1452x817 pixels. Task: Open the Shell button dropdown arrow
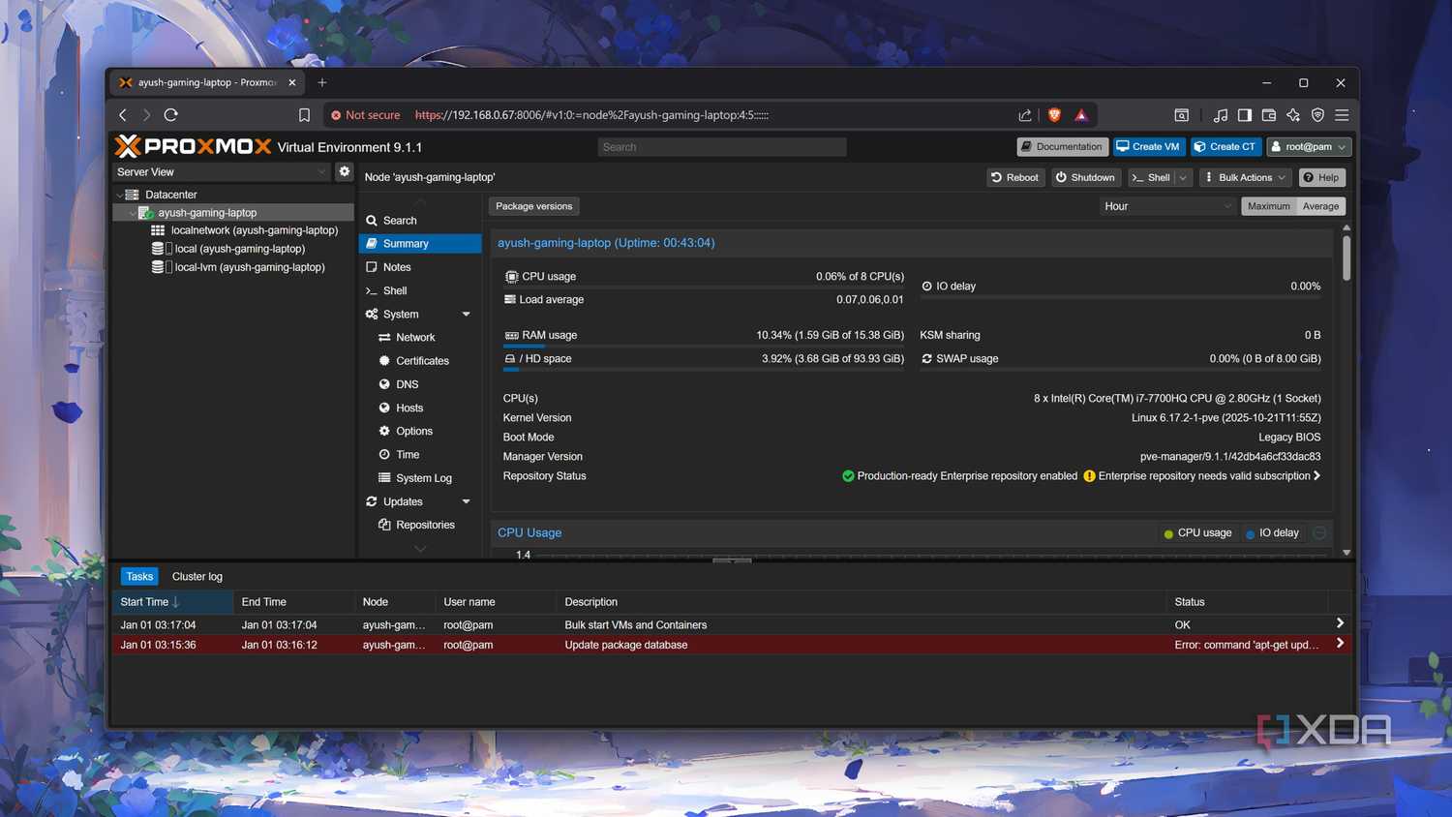point(1183,177)
